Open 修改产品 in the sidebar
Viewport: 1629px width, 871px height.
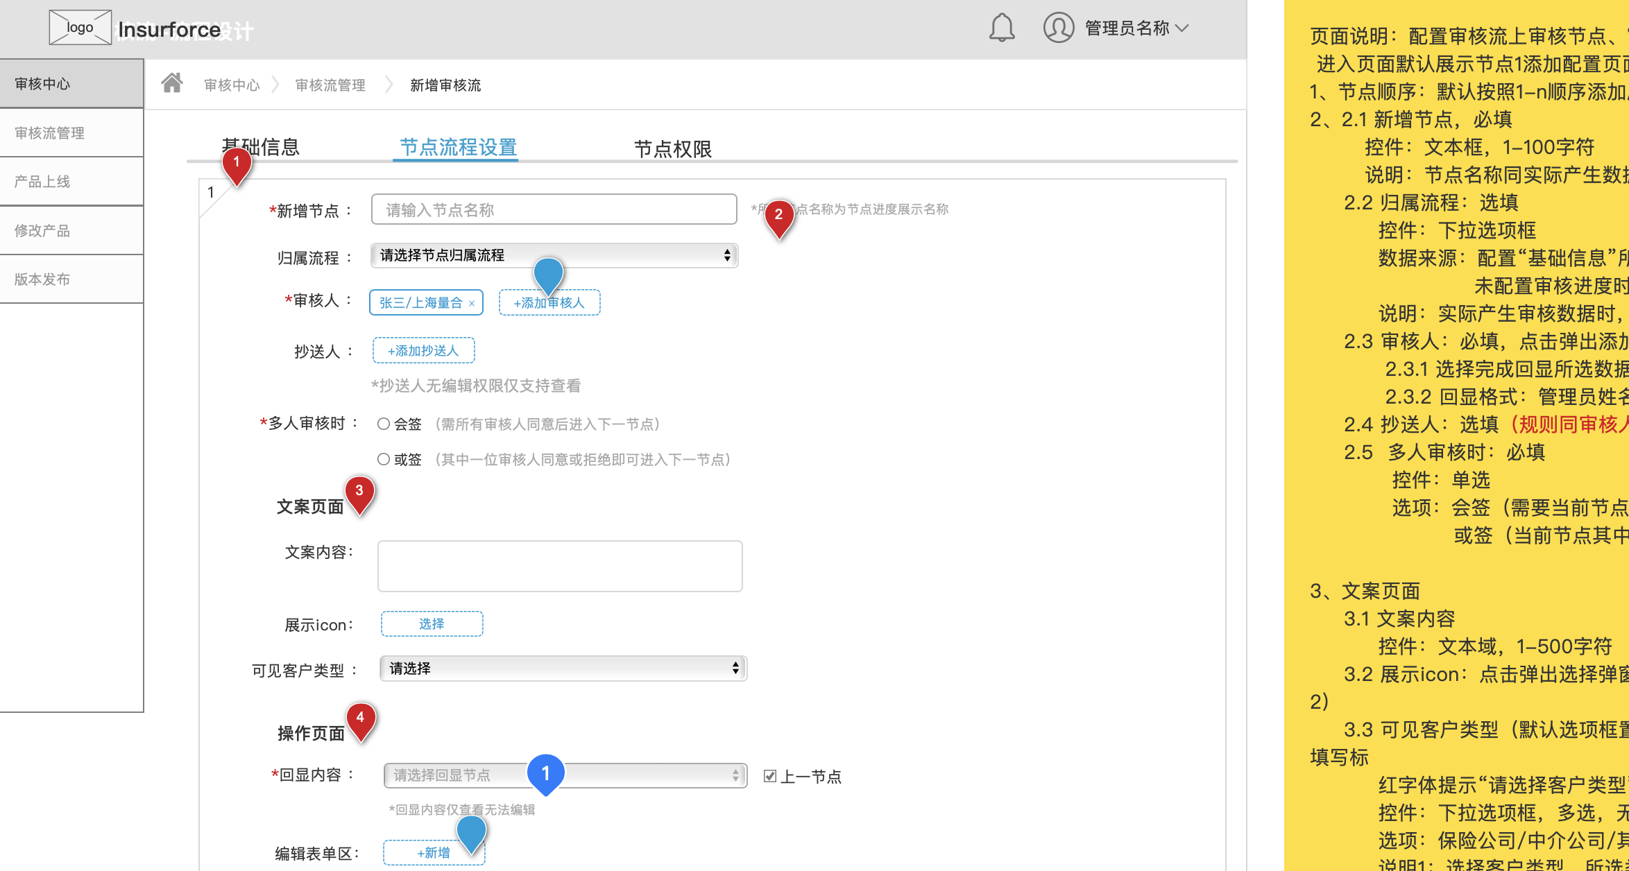[x=71, y=230]
